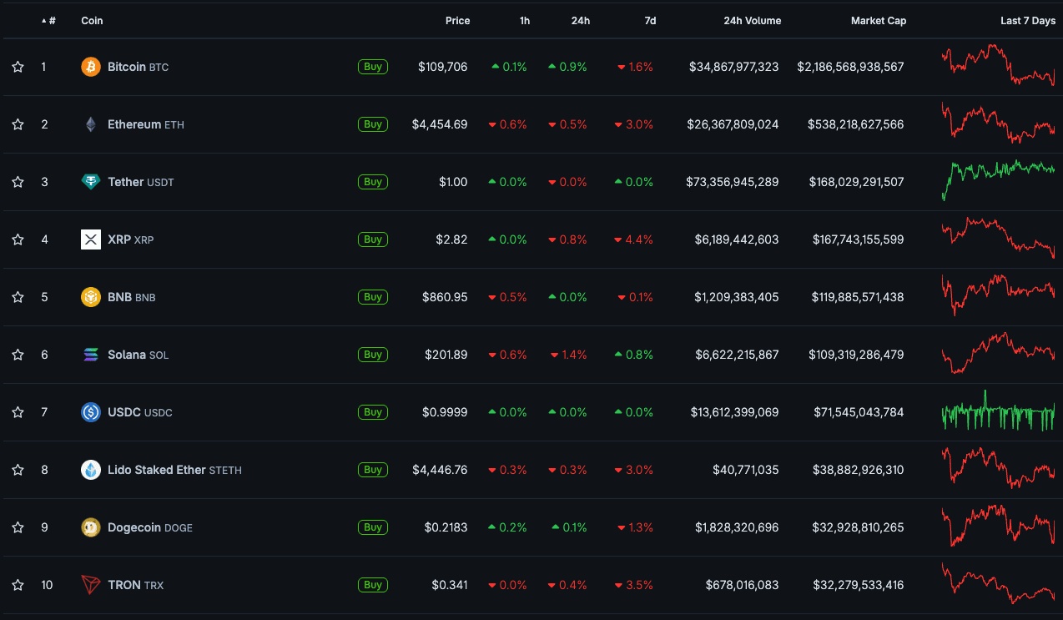
Task: Click TRON price $0.341
Action: (x=450, y=585)
